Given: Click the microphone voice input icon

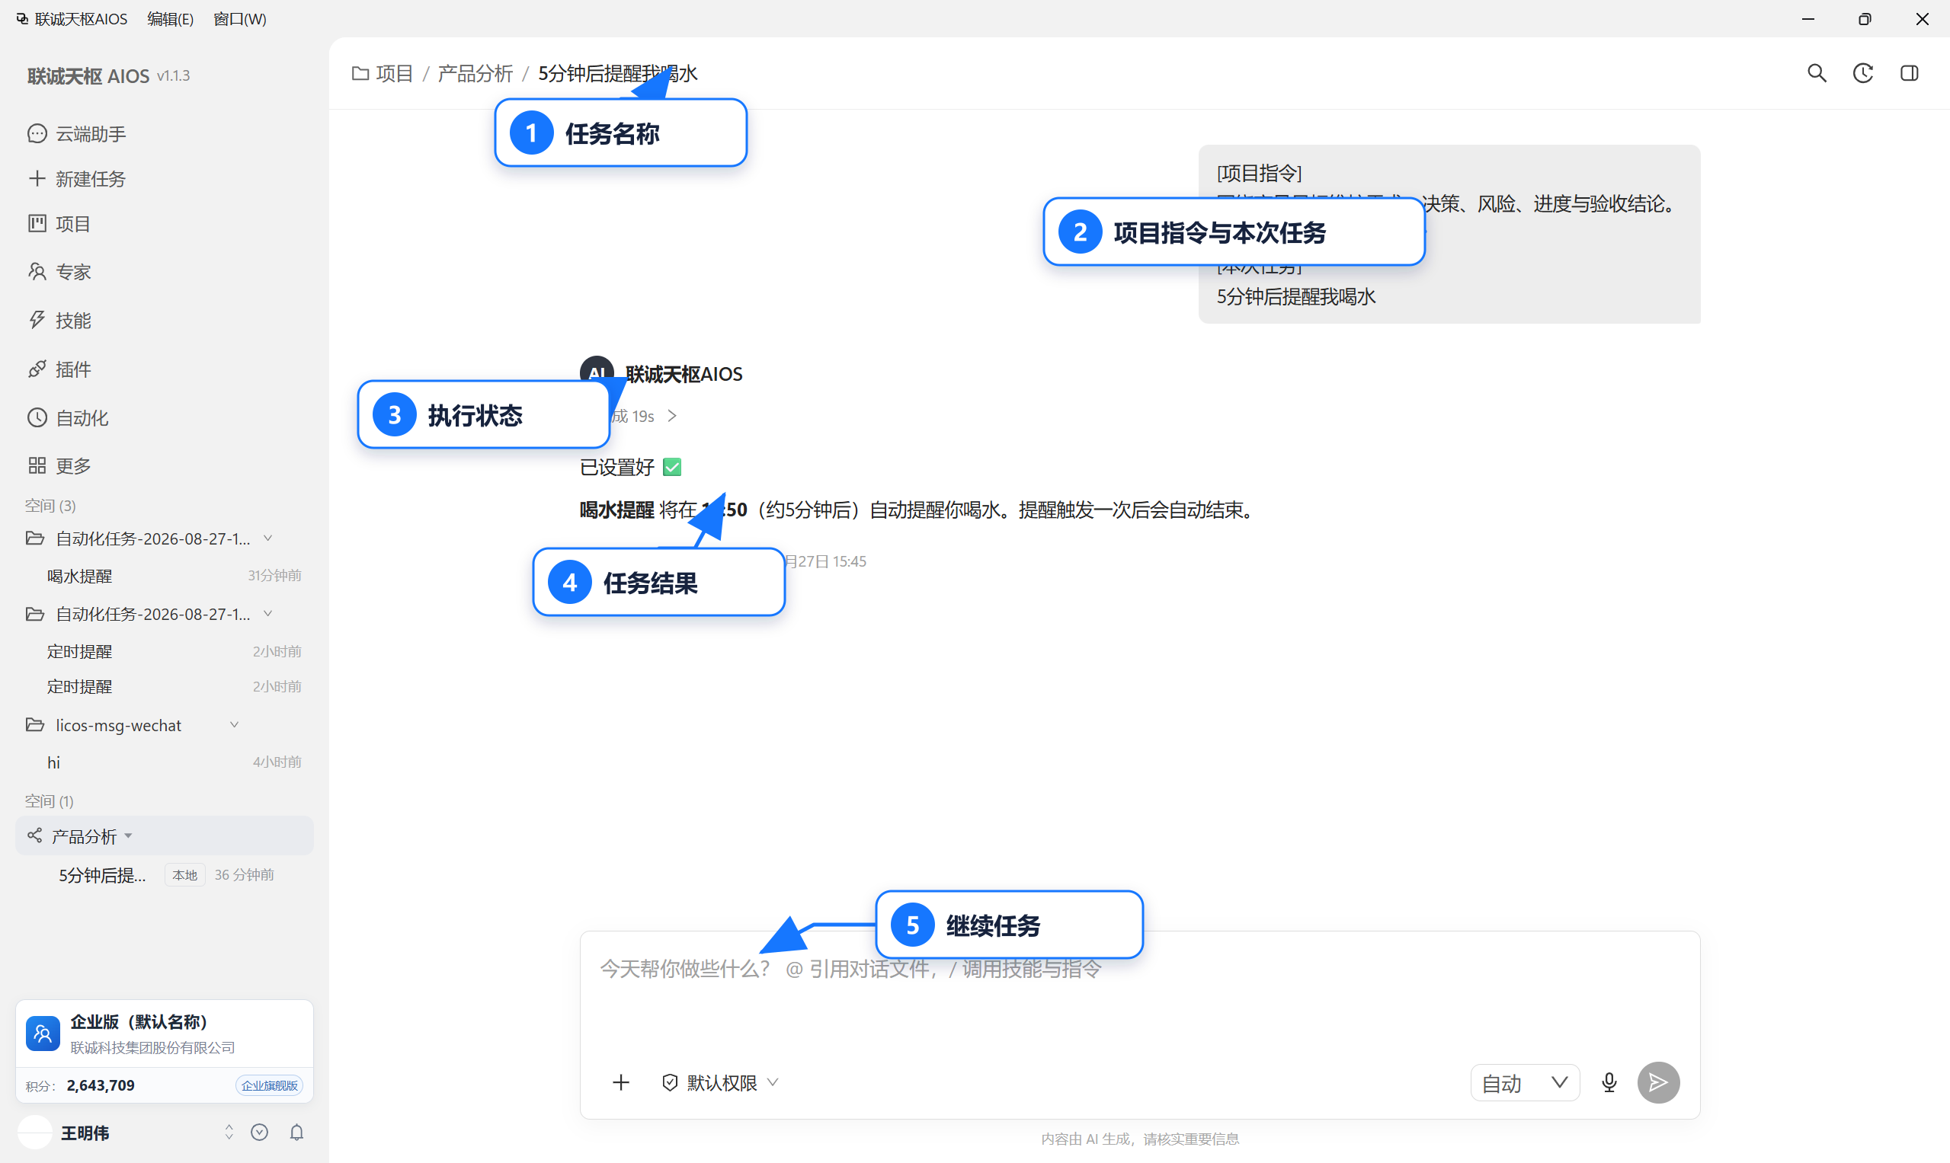Looking at the screenshot, I should pos(1609,1082).
